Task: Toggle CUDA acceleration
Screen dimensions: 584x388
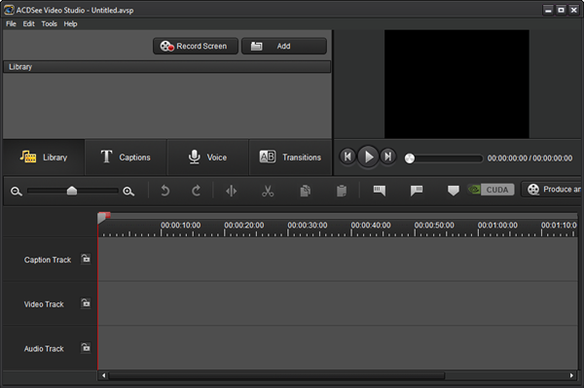Action: click(x=491, y=190)
